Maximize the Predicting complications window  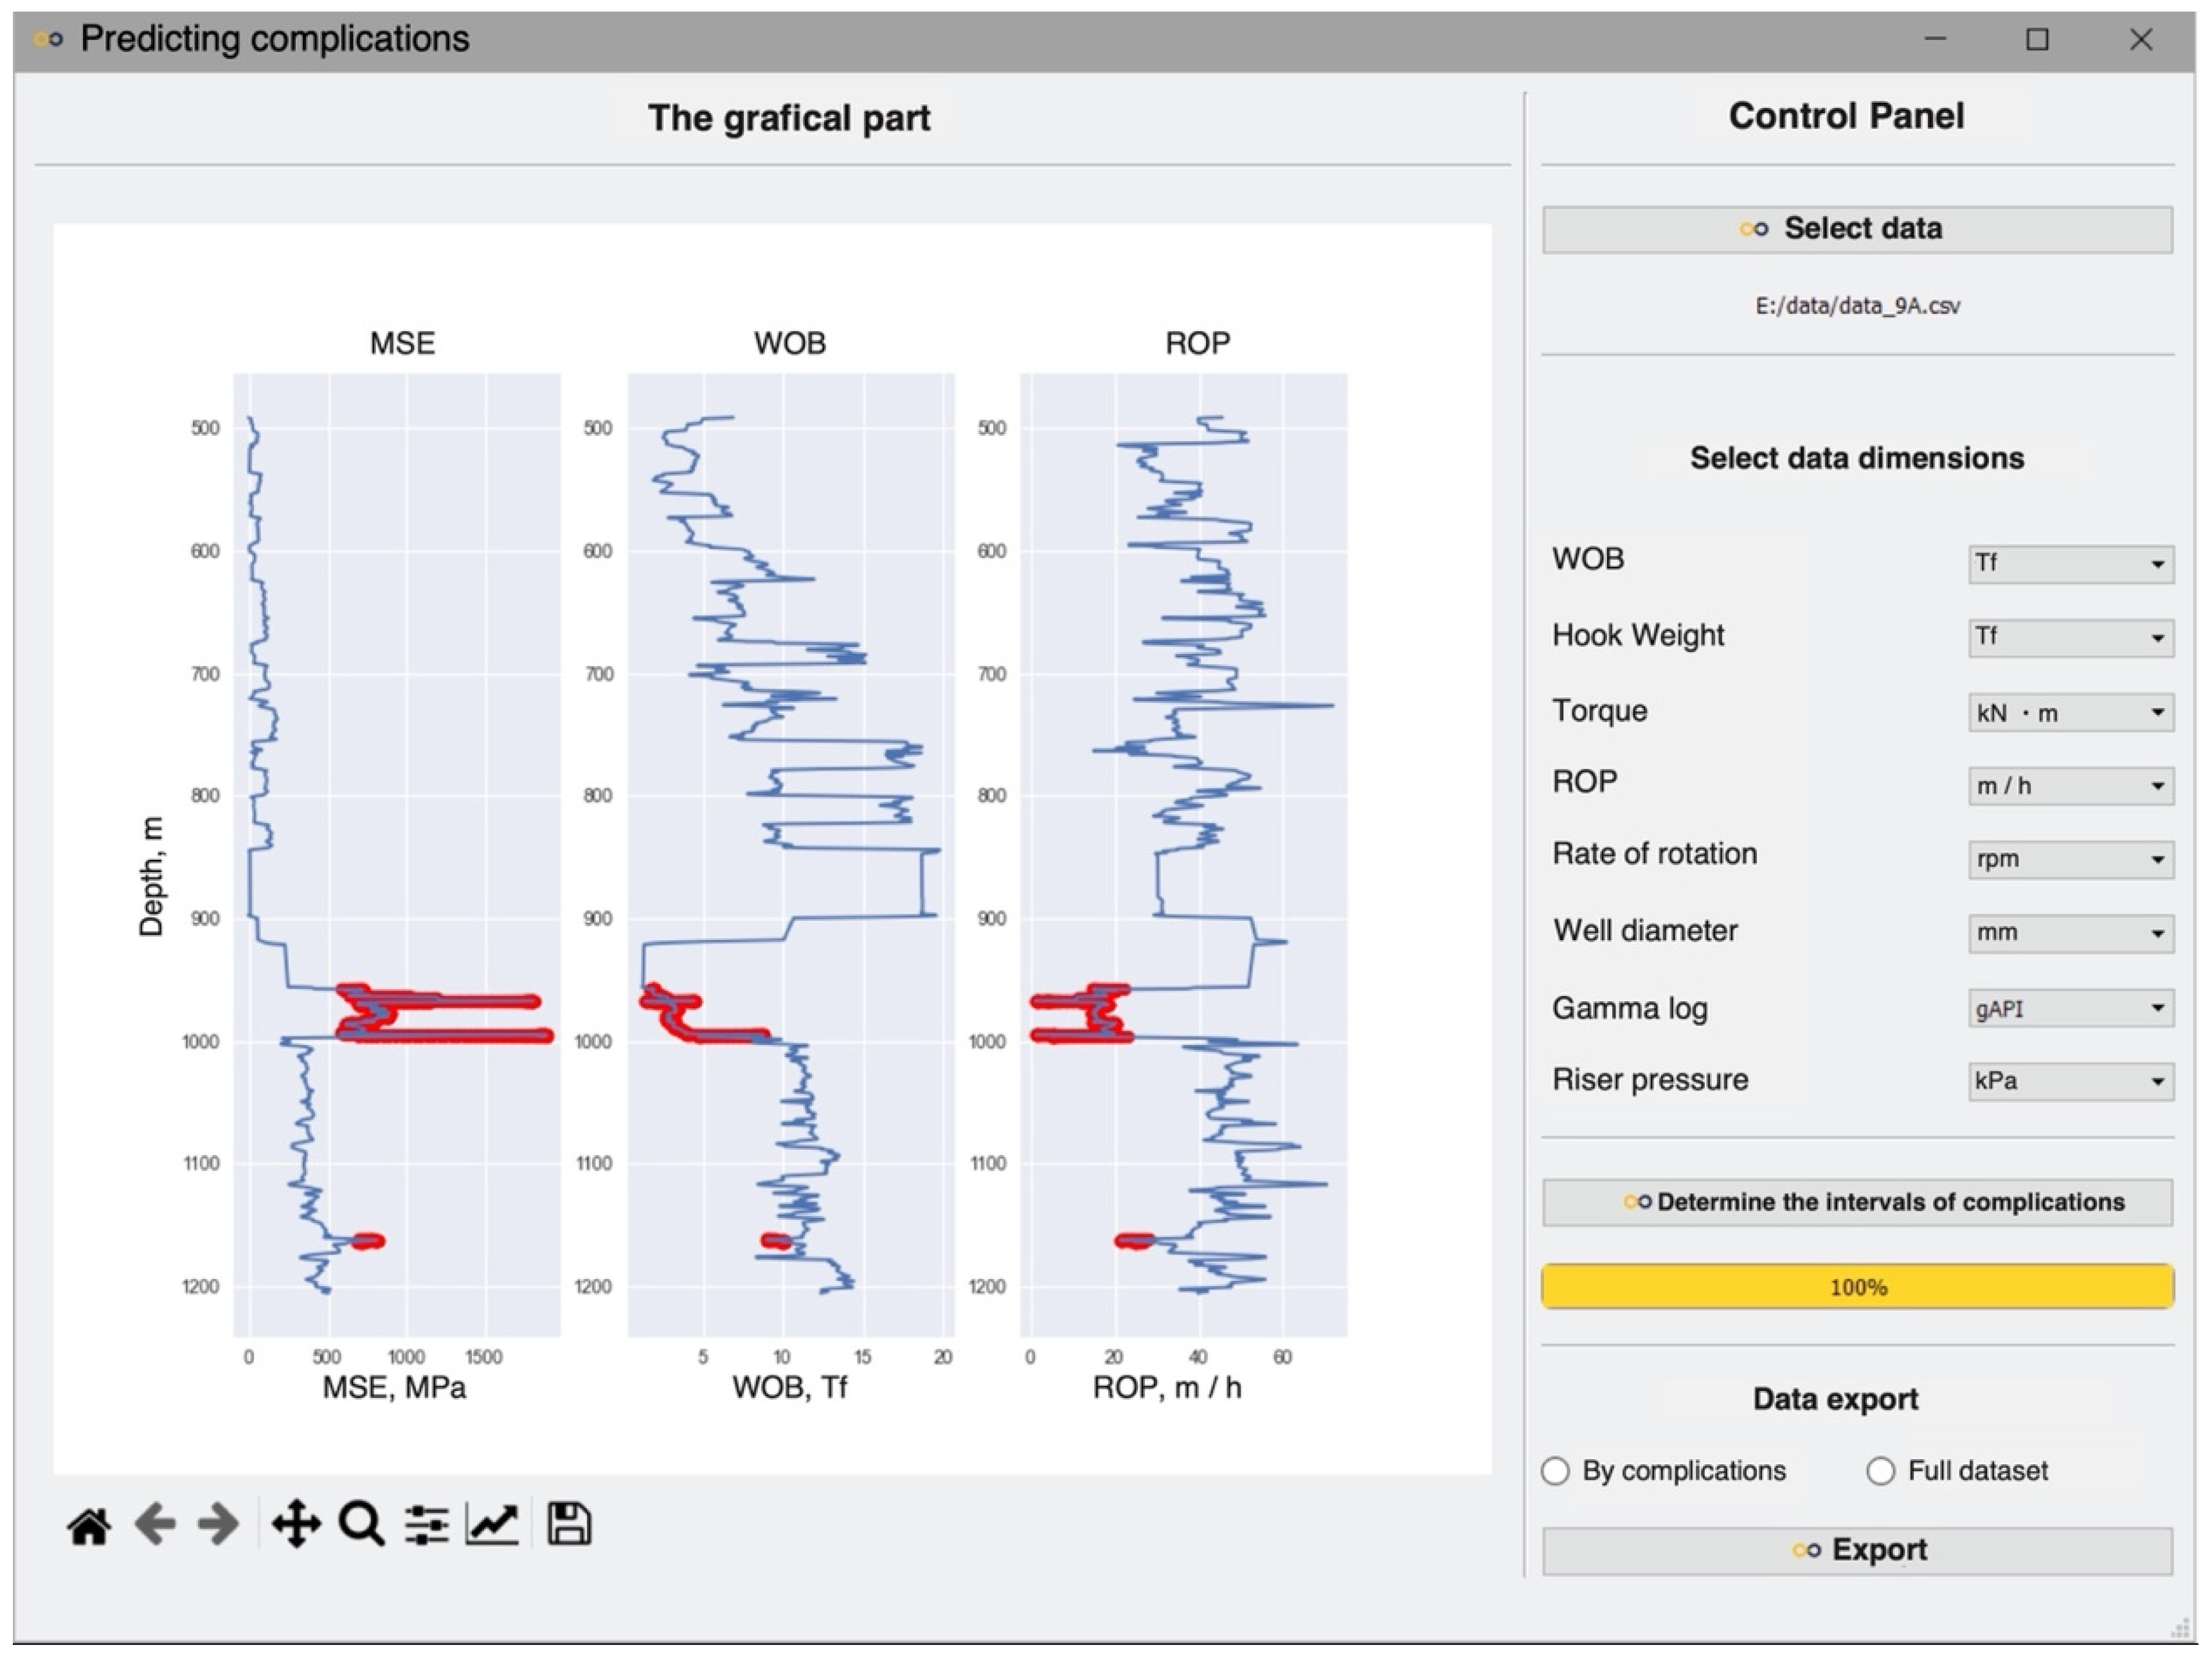(2037, 40)
